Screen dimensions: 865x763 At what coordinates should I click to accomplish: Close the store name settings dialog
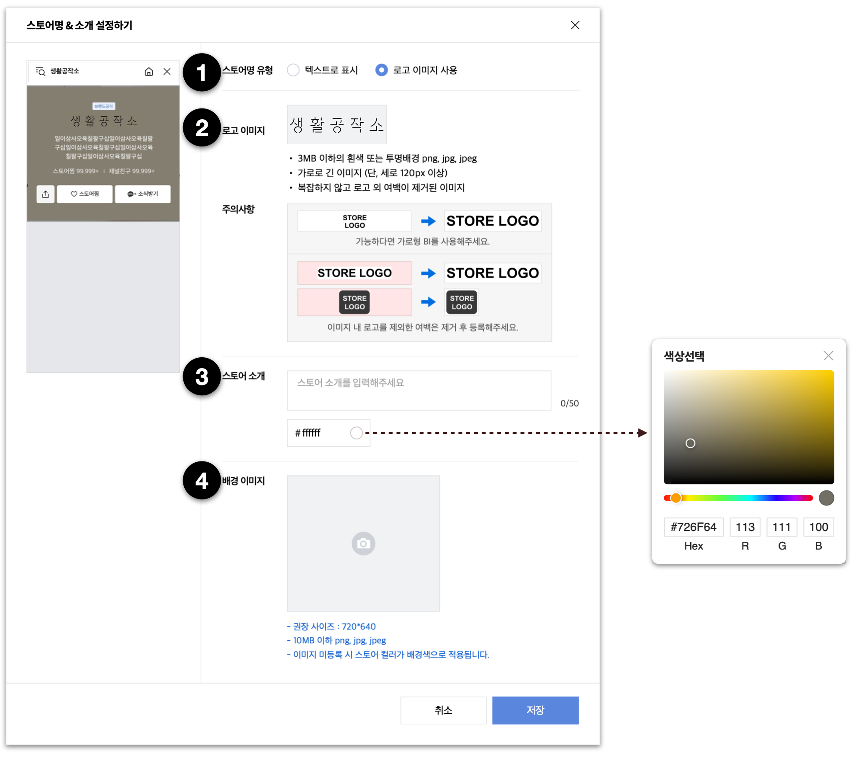tap(575, 25)
